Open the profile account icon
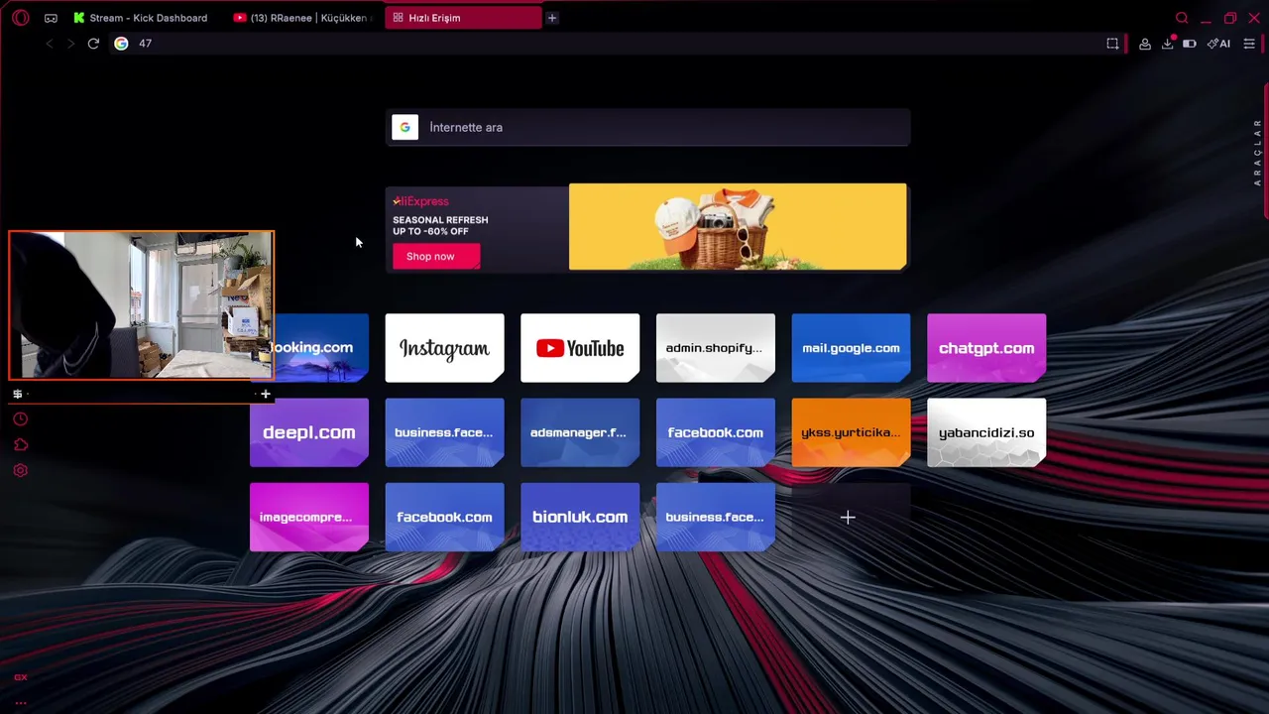Image resolution: width=1269 pixels, height=714 pixels. (1145, 44)
